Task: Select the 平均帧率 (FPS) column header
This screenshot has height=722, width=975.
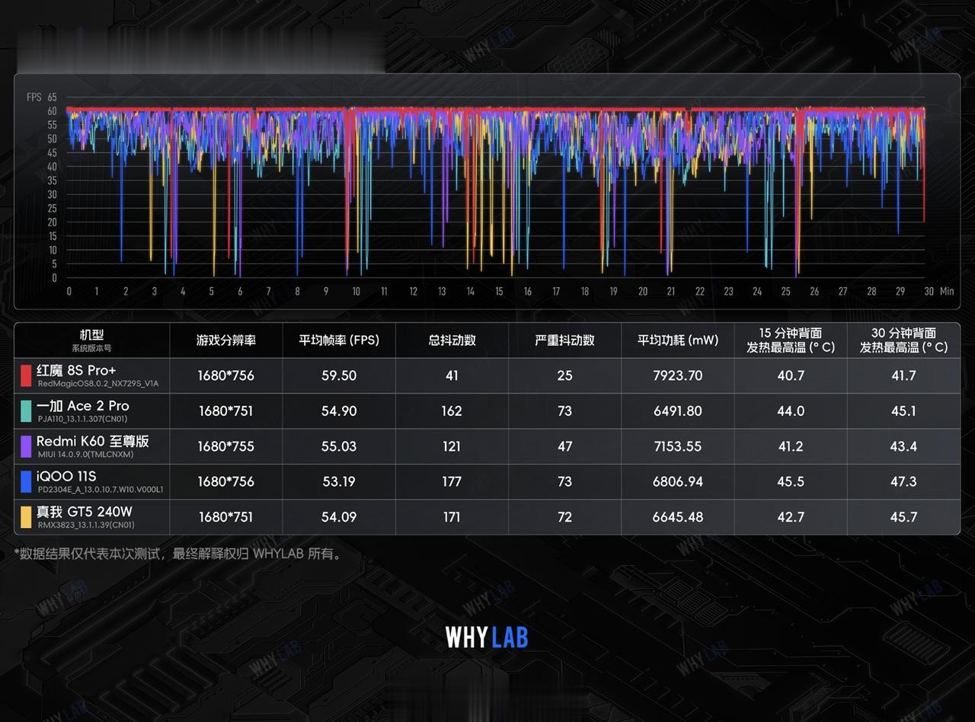Action: pos(339,340)
